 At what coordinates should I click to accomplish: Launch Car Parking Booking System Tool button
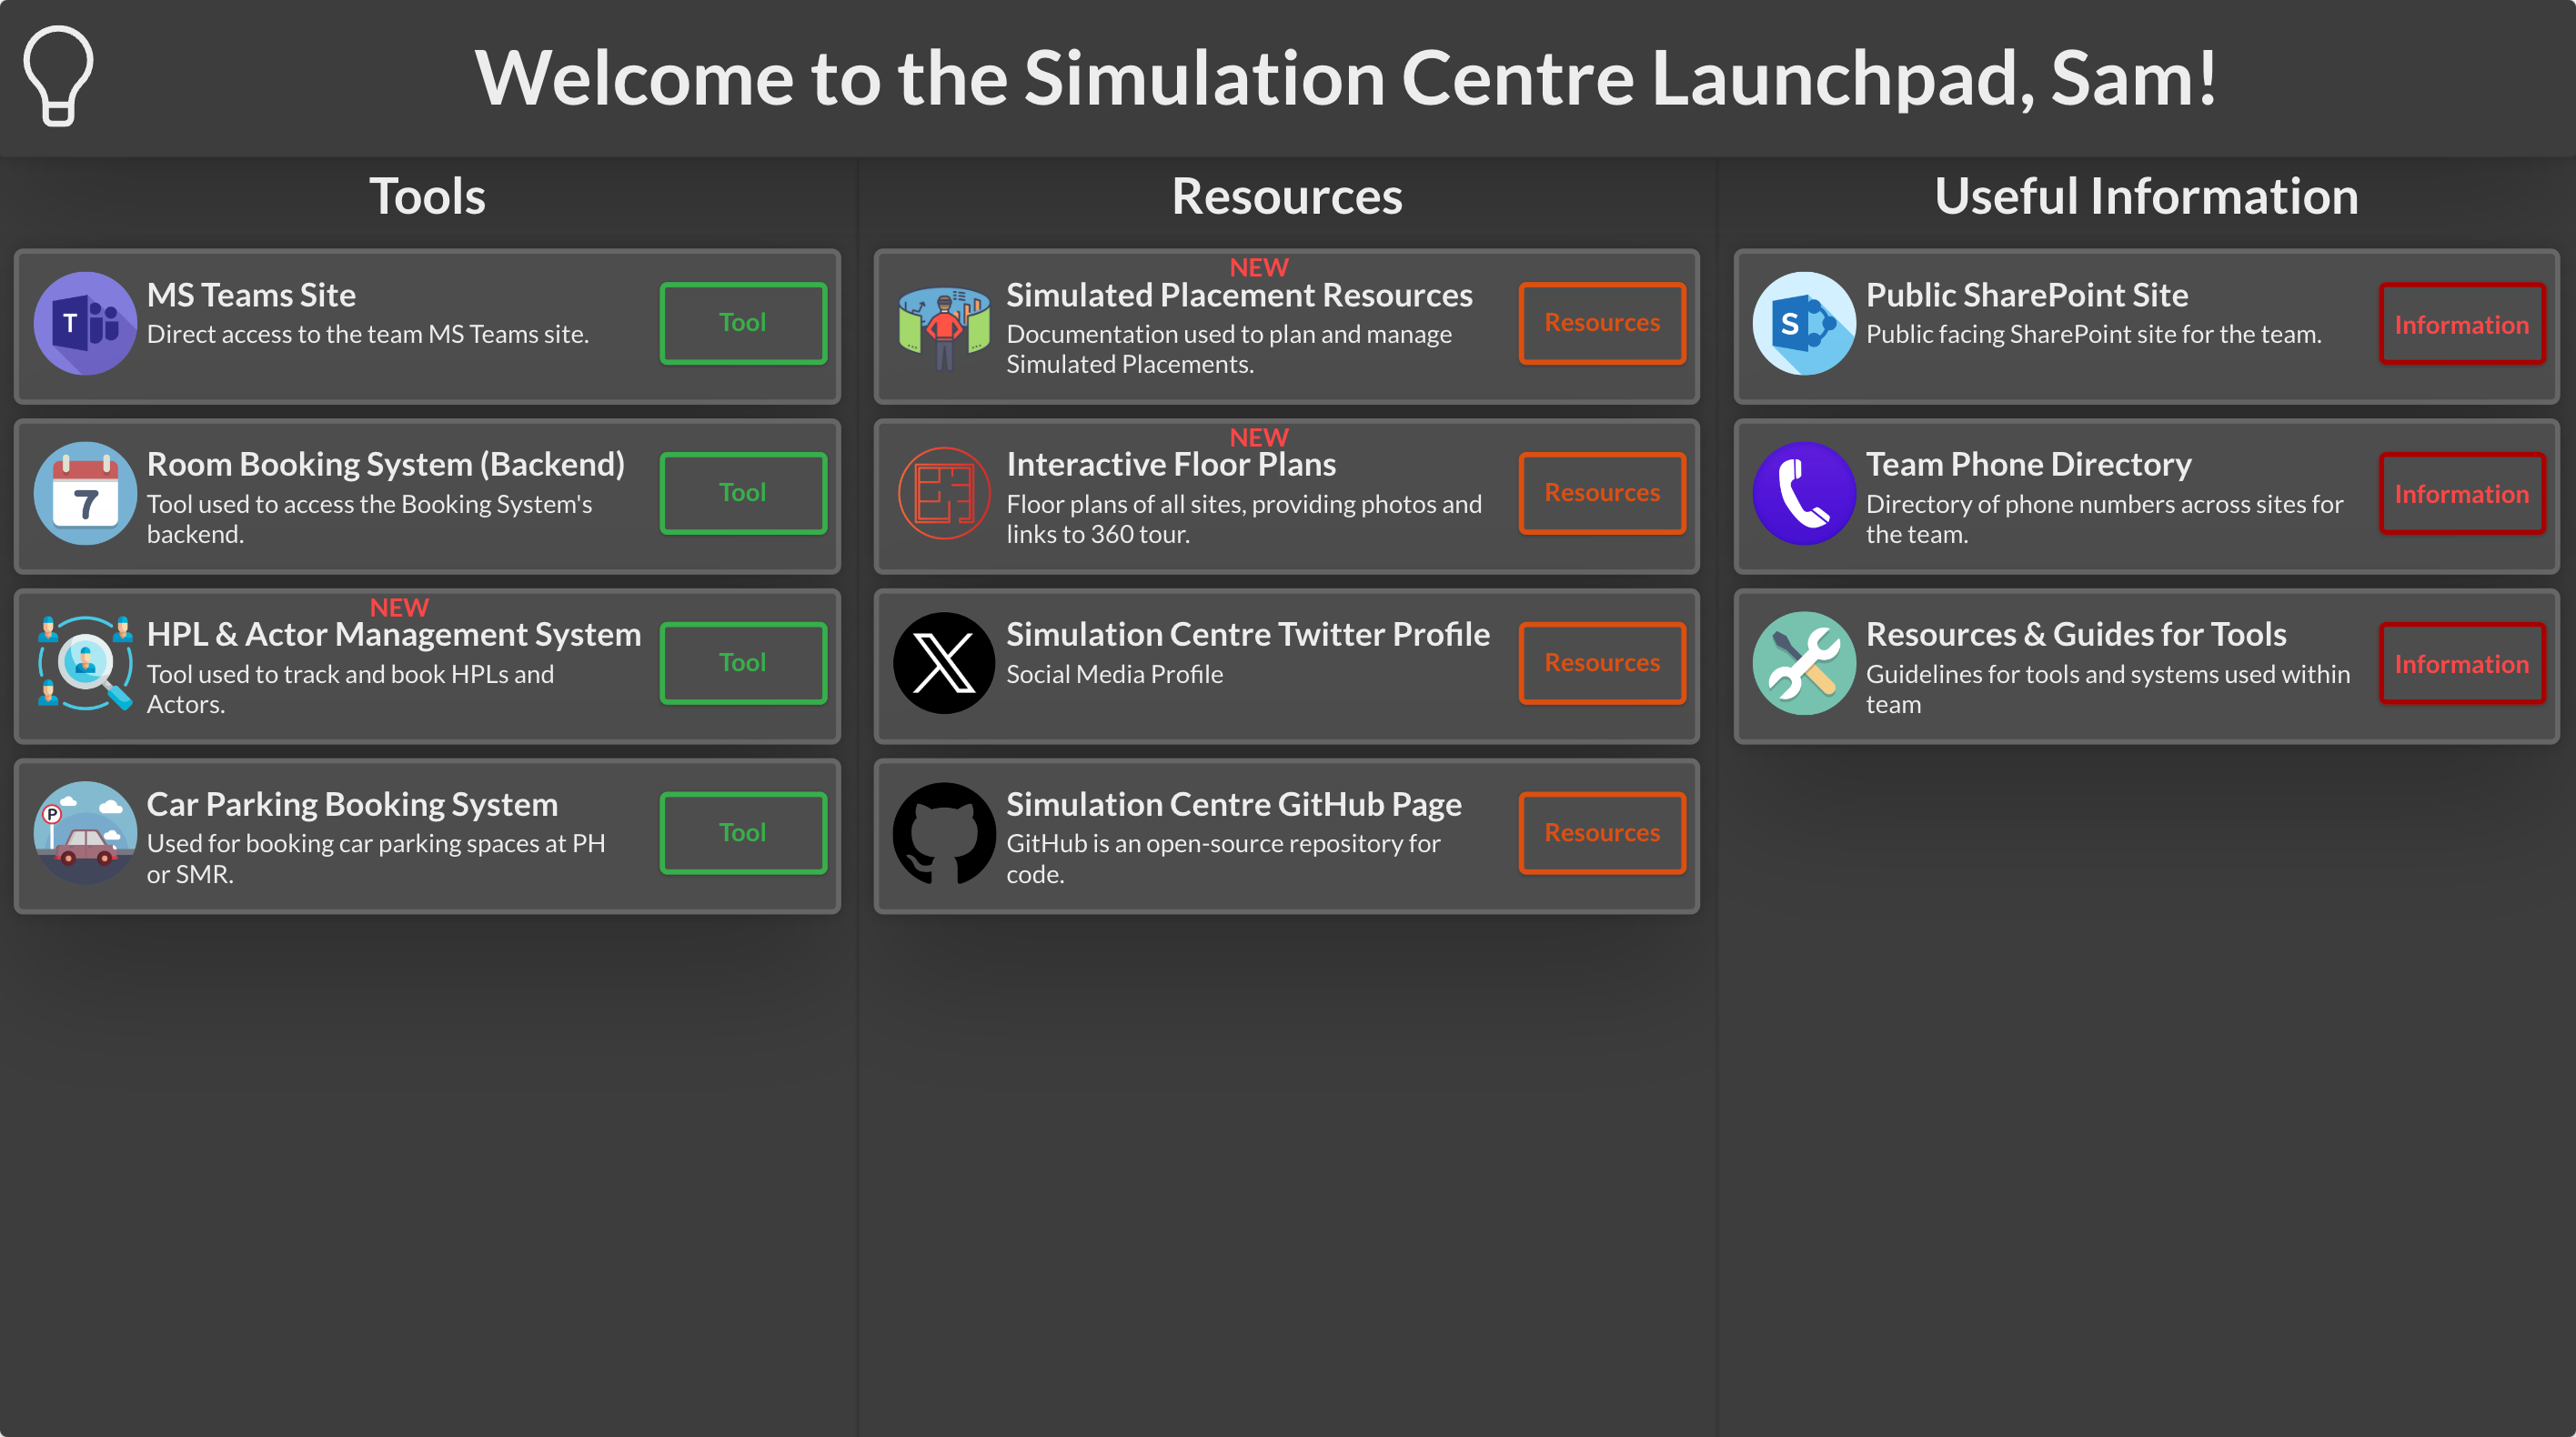(743, 833)
